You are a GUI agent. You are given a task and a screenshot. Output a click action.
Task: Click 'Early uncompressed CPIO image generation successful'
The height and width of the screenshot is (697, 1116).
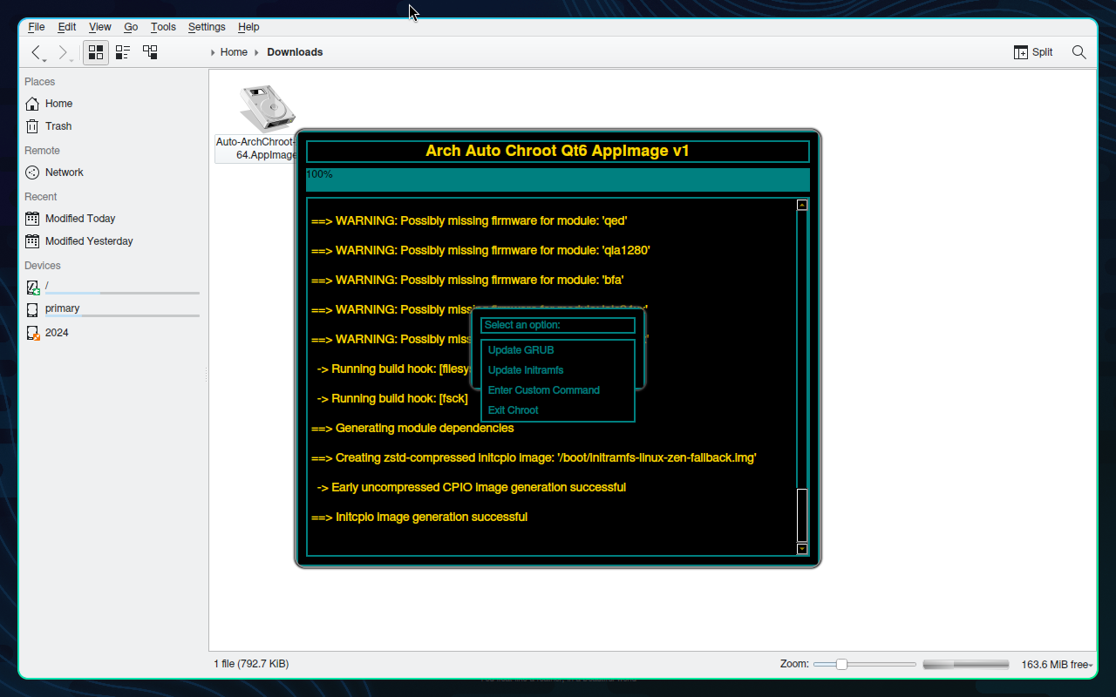click(471, 487)
